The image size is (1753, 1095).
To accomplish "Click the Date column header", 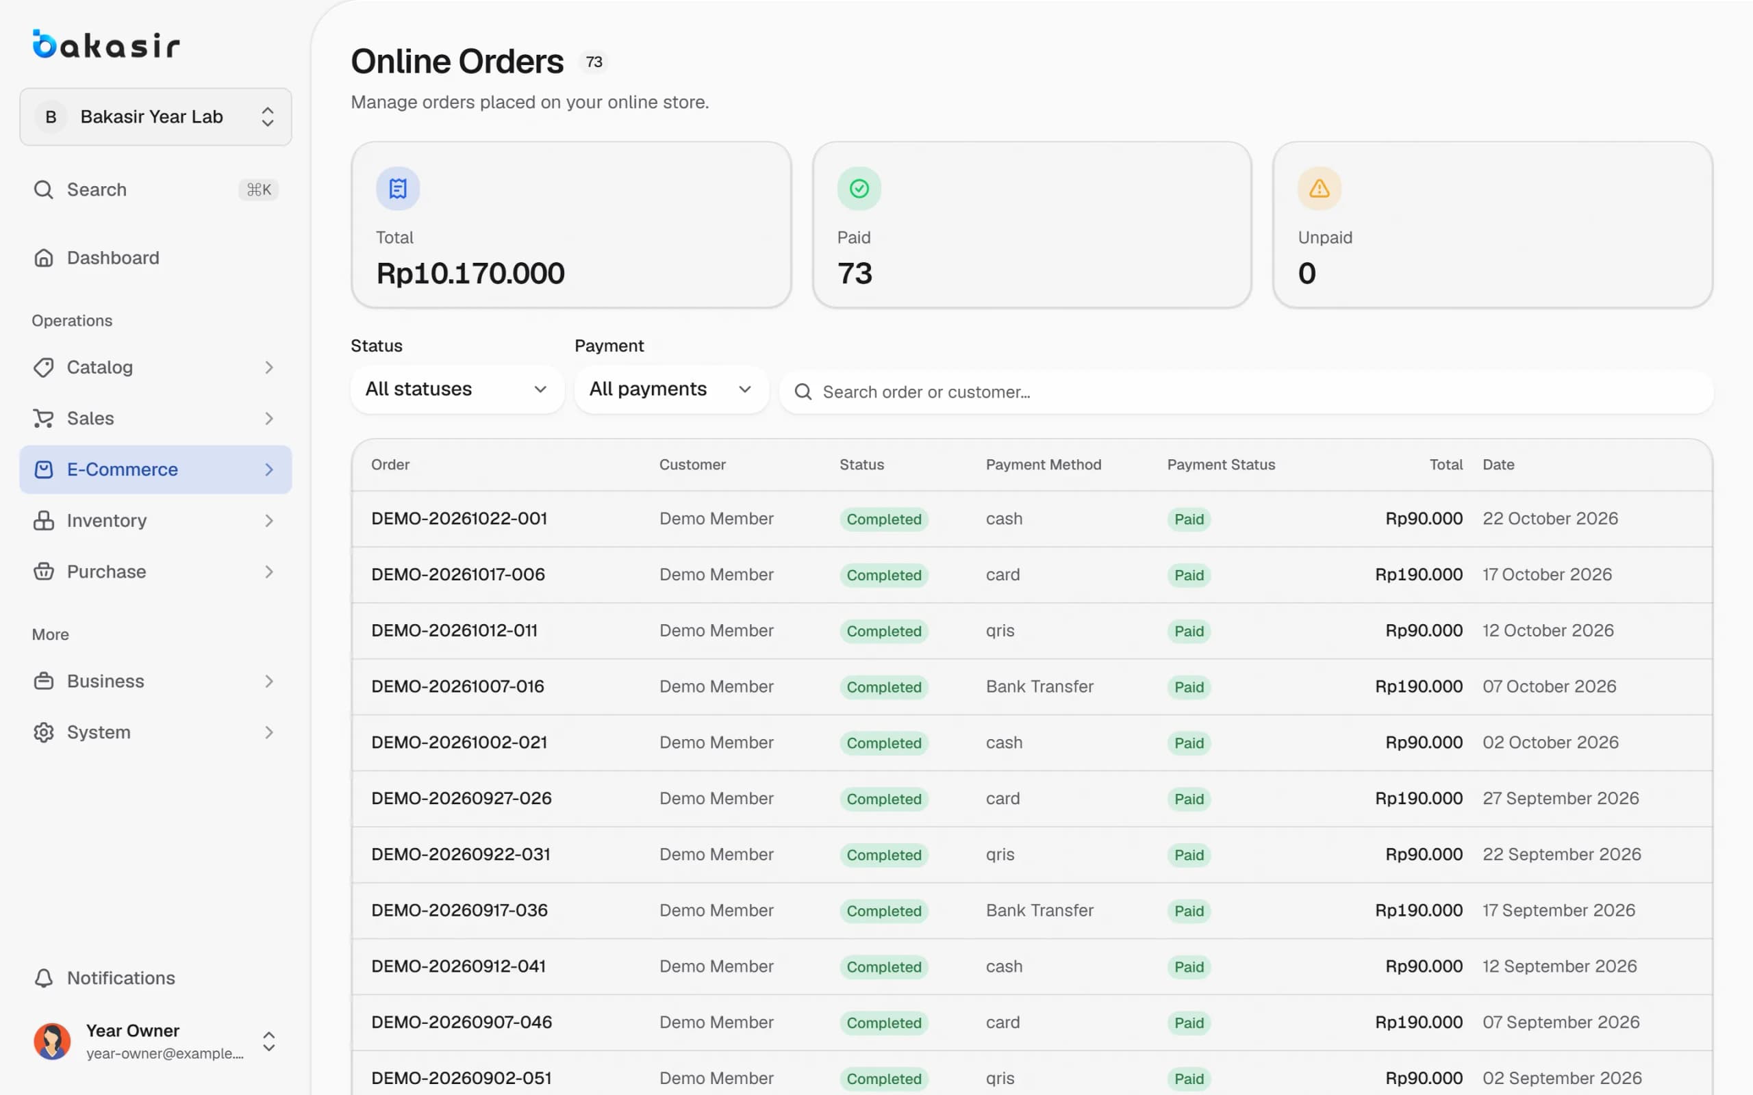I will tap(1498, 465).
